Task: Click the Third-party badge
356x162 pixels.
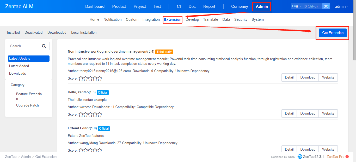Action: (x=164, y=52)
